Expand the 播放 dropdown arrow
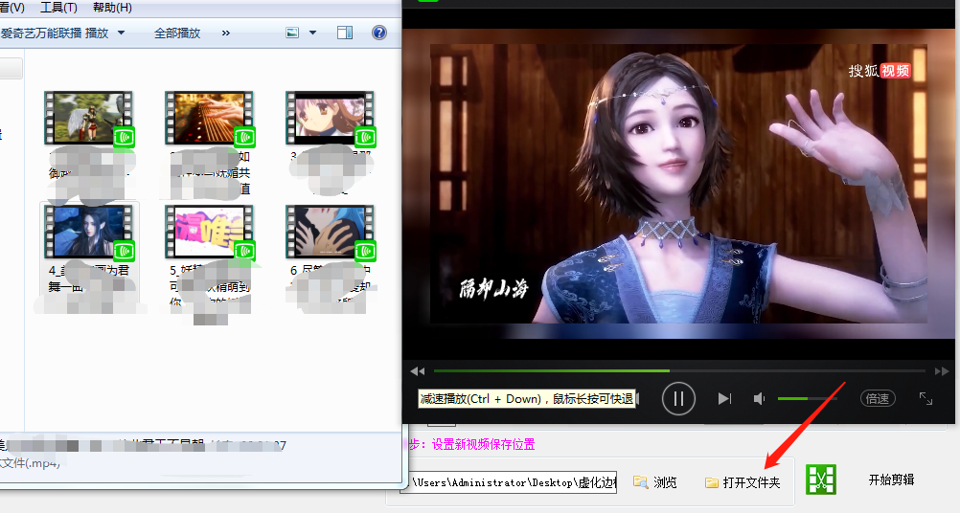 [x=122, y=33]
